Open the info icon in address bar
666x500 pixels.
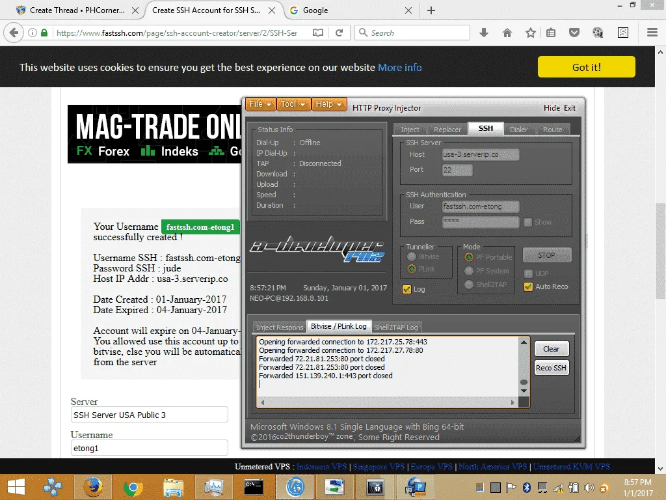pyautogui.click(x=33, y=33)
